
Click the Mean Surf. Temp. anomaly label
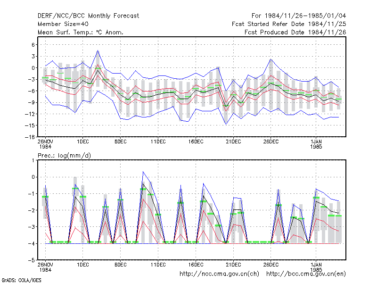[x=81, y=32]
